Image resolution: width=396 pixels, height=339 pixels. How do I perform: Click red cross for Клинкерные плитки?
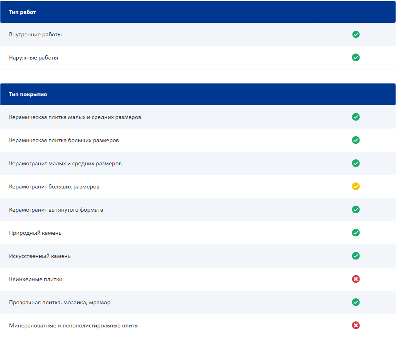[x=356, y=279]
